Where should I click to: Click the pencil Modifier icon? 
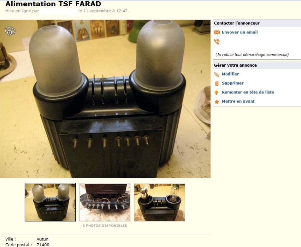tap(216, 74)
